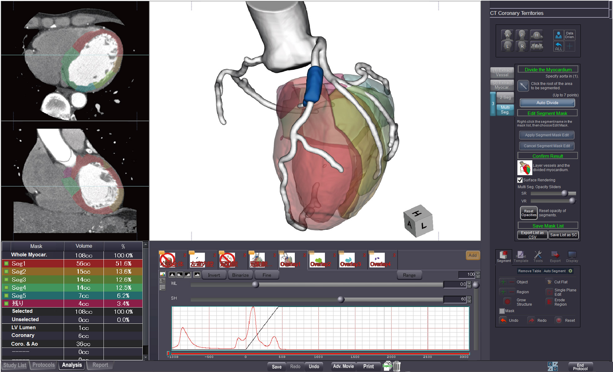
Task: Click the Cut Flat tool icon
Action: point(549,282)
